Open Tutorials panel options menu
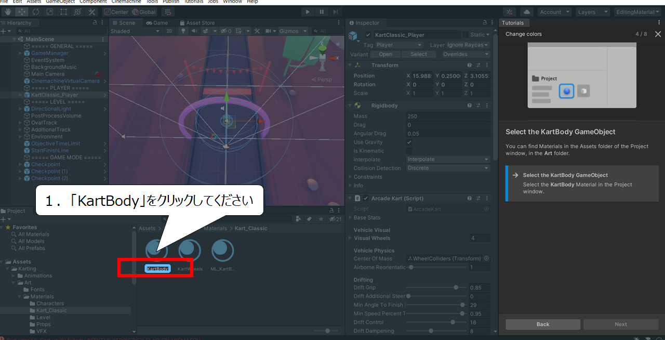Image resolution: width=665 pixels, height=340 pixels. coord(658,23)
